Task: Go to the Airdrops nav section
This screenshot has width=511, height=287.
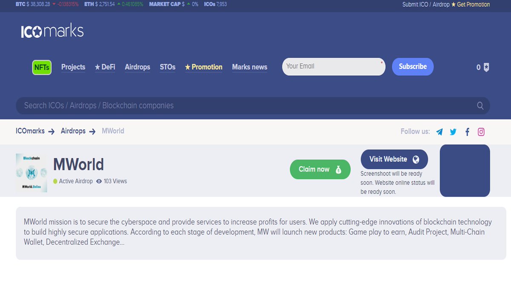Action: point(138,67)
